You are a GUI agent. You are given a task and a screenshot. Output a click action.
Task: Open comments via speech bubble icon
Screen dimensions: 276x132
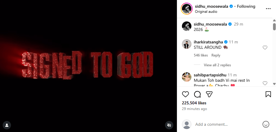point(197,94)
